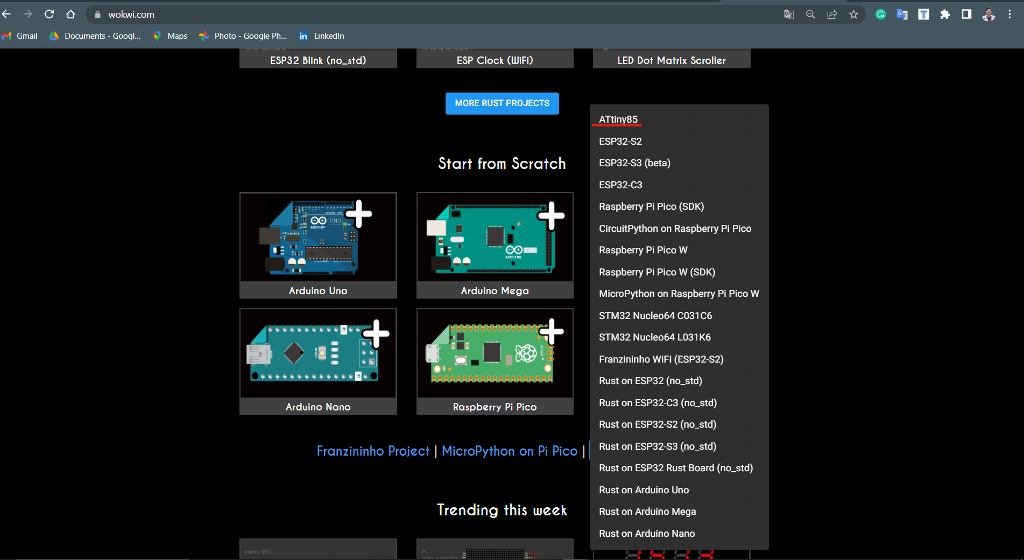This screenshot has width=1024, height=560.
Task: Bookmark the page using the star icon
Action: coord(853,15)
